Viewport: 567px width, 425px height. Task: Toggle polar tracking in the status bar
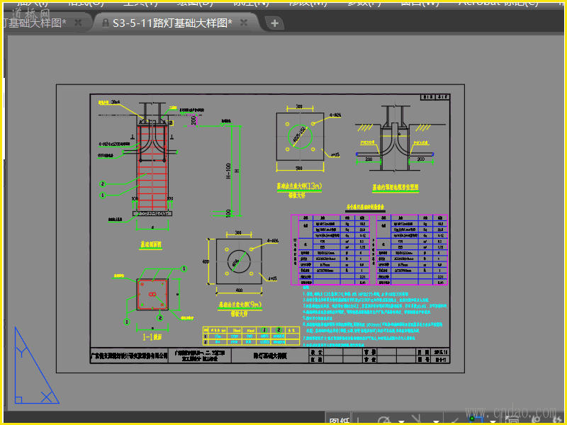pyautogui.click(x=383, y=419)
